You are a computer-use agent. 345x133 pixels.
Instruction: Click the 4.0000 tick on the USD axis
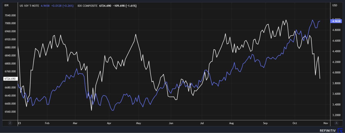click(336, 72)
